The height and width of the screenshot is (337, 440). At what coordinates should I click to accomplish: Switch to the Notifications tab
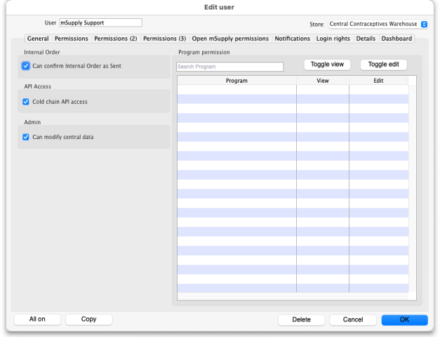pyautogui.click(x=292, y=39)
